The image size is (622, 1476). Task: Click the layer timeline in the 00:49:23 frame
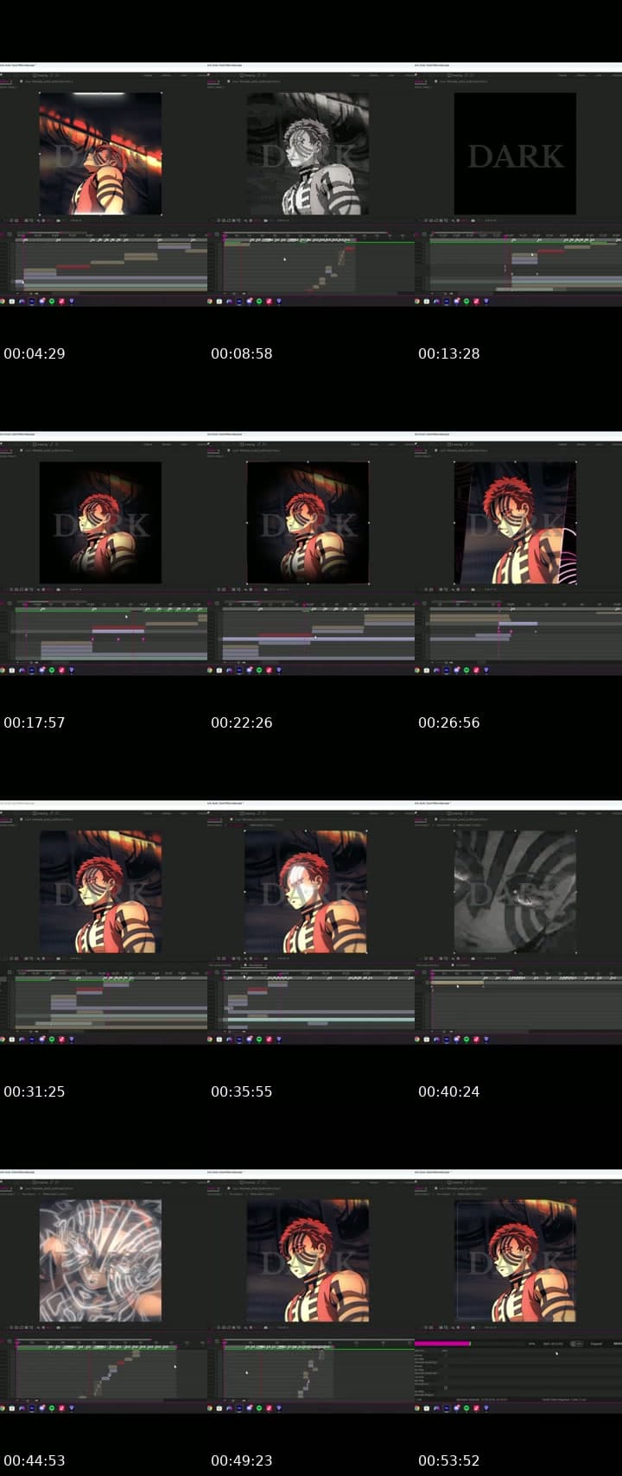tap(318, 1371)
